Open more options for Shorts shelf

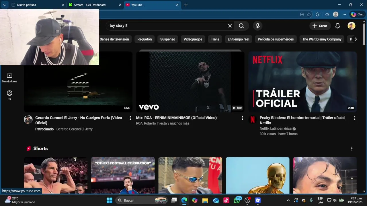tap(352, 148)
